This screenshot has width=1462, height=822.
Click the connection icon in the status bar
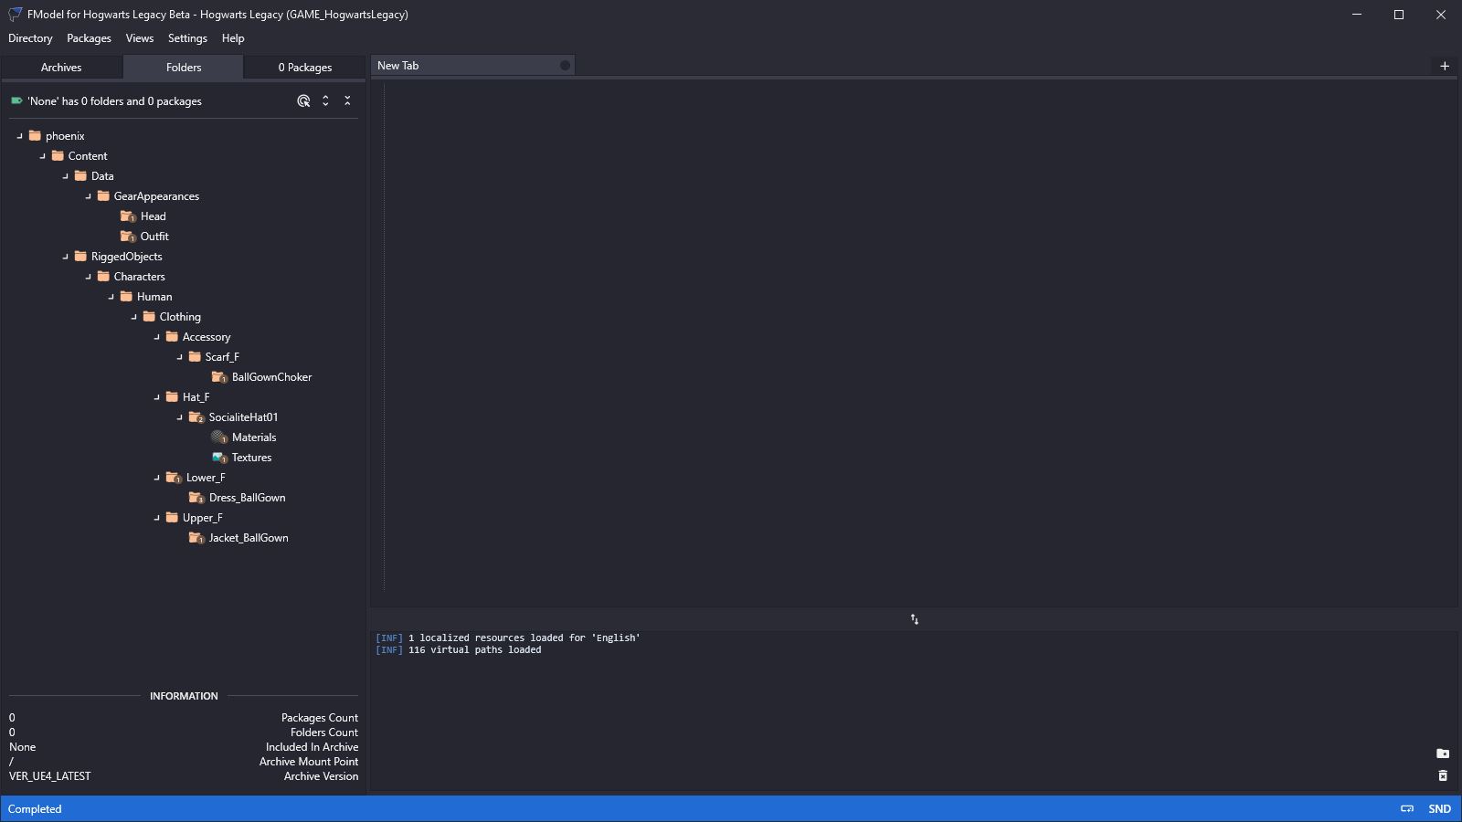click(1407, 808)
